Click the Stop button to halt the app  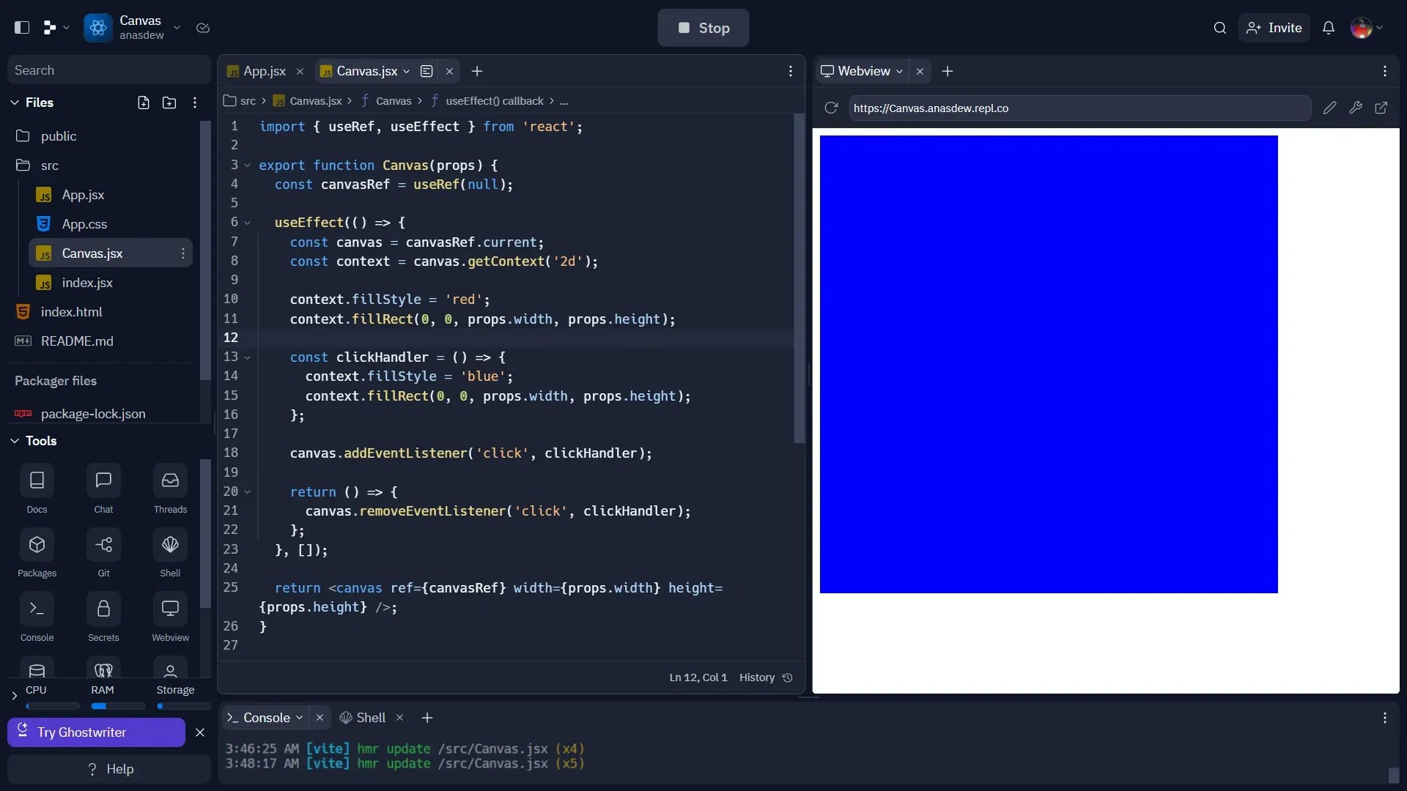click(x=703, y=28)
